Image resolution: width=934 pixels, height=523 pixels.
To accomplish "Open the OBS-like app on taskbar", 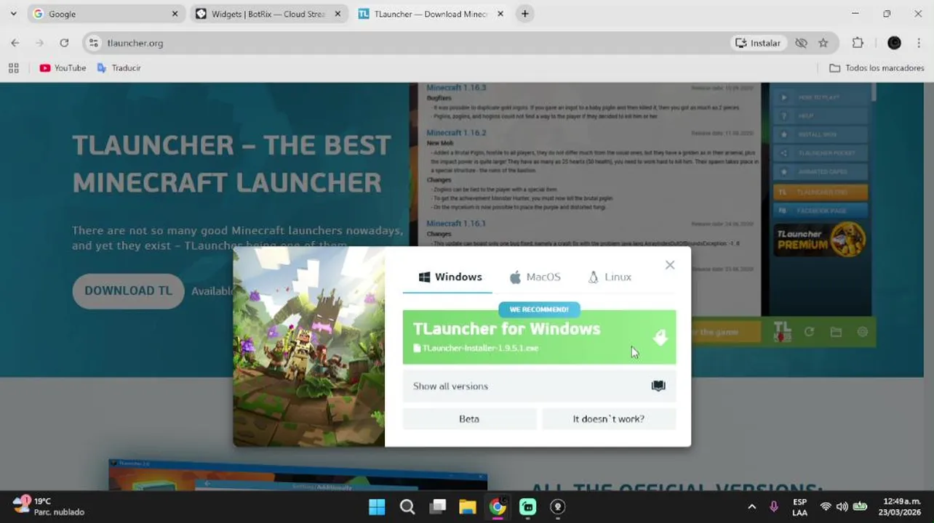I will [x=558, y=507].
